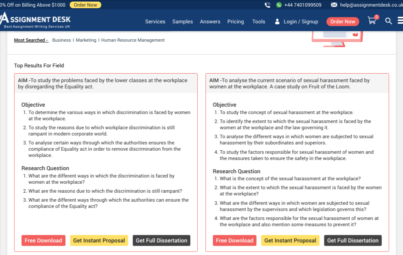Click Research Question heading in Fruit of the Loom card

237,171
